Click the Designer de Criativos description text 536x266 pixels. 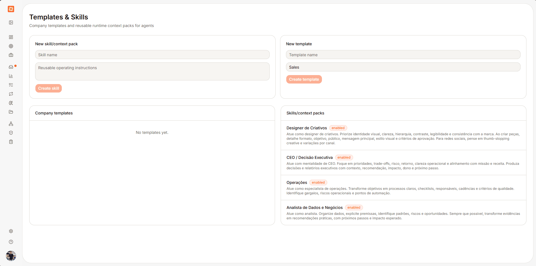(x=403, y=139)
